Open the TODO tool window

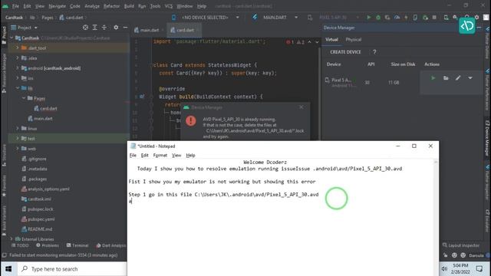[20, 245]
